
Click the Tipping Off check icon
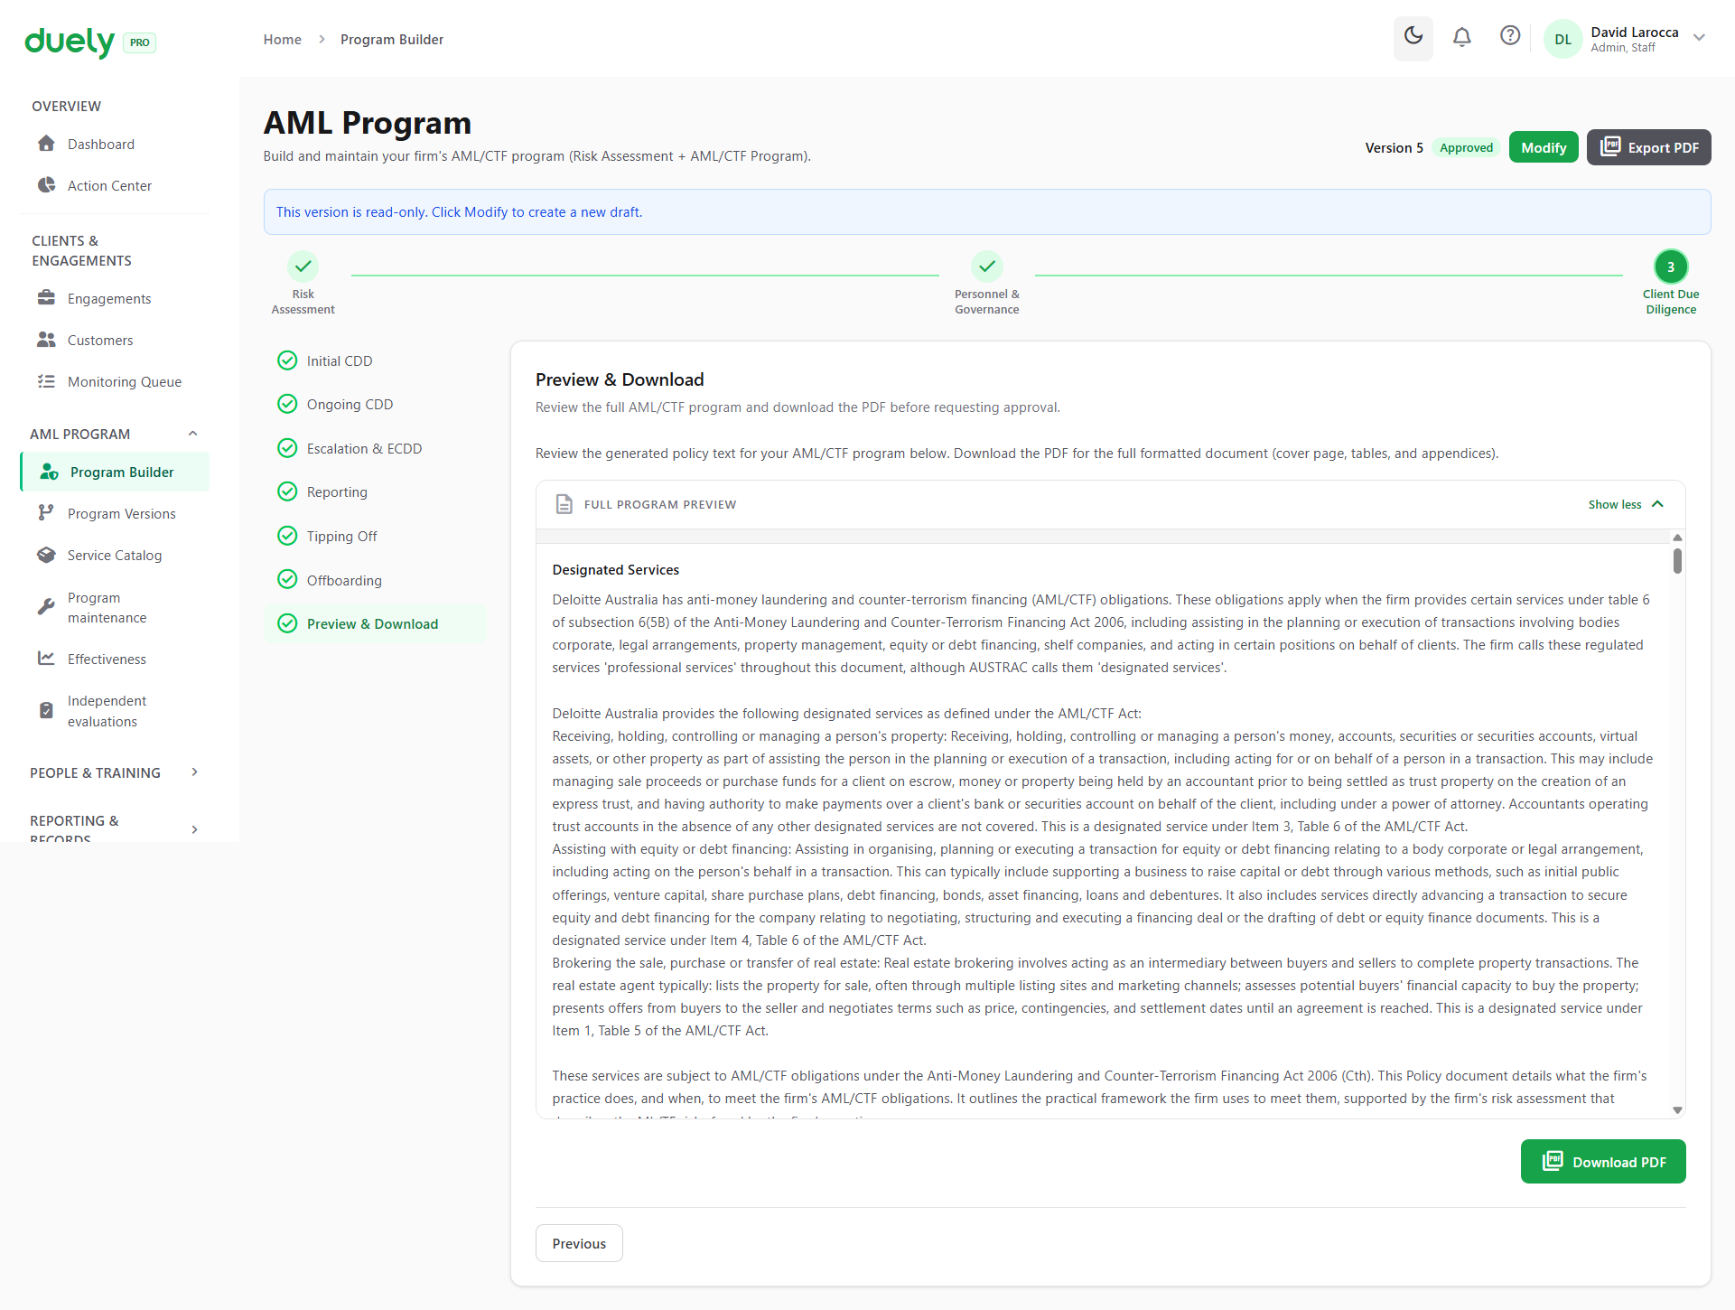(287, 536)
